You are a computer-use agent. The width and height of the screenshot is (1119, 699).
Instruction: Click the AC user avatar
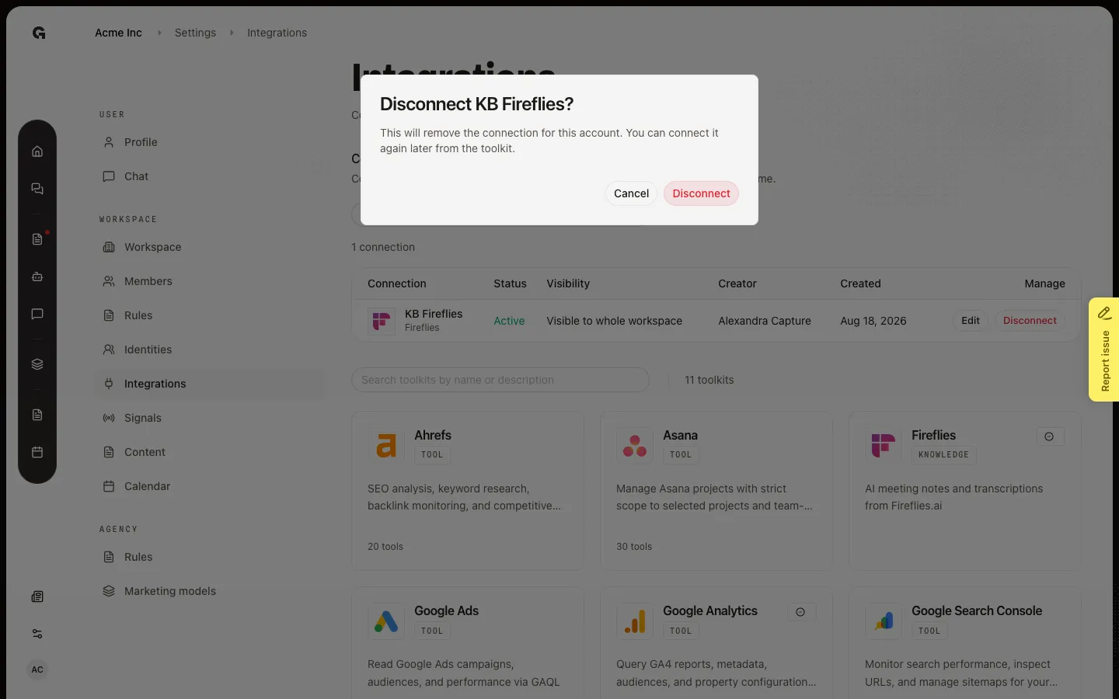[x=37, y=669]
